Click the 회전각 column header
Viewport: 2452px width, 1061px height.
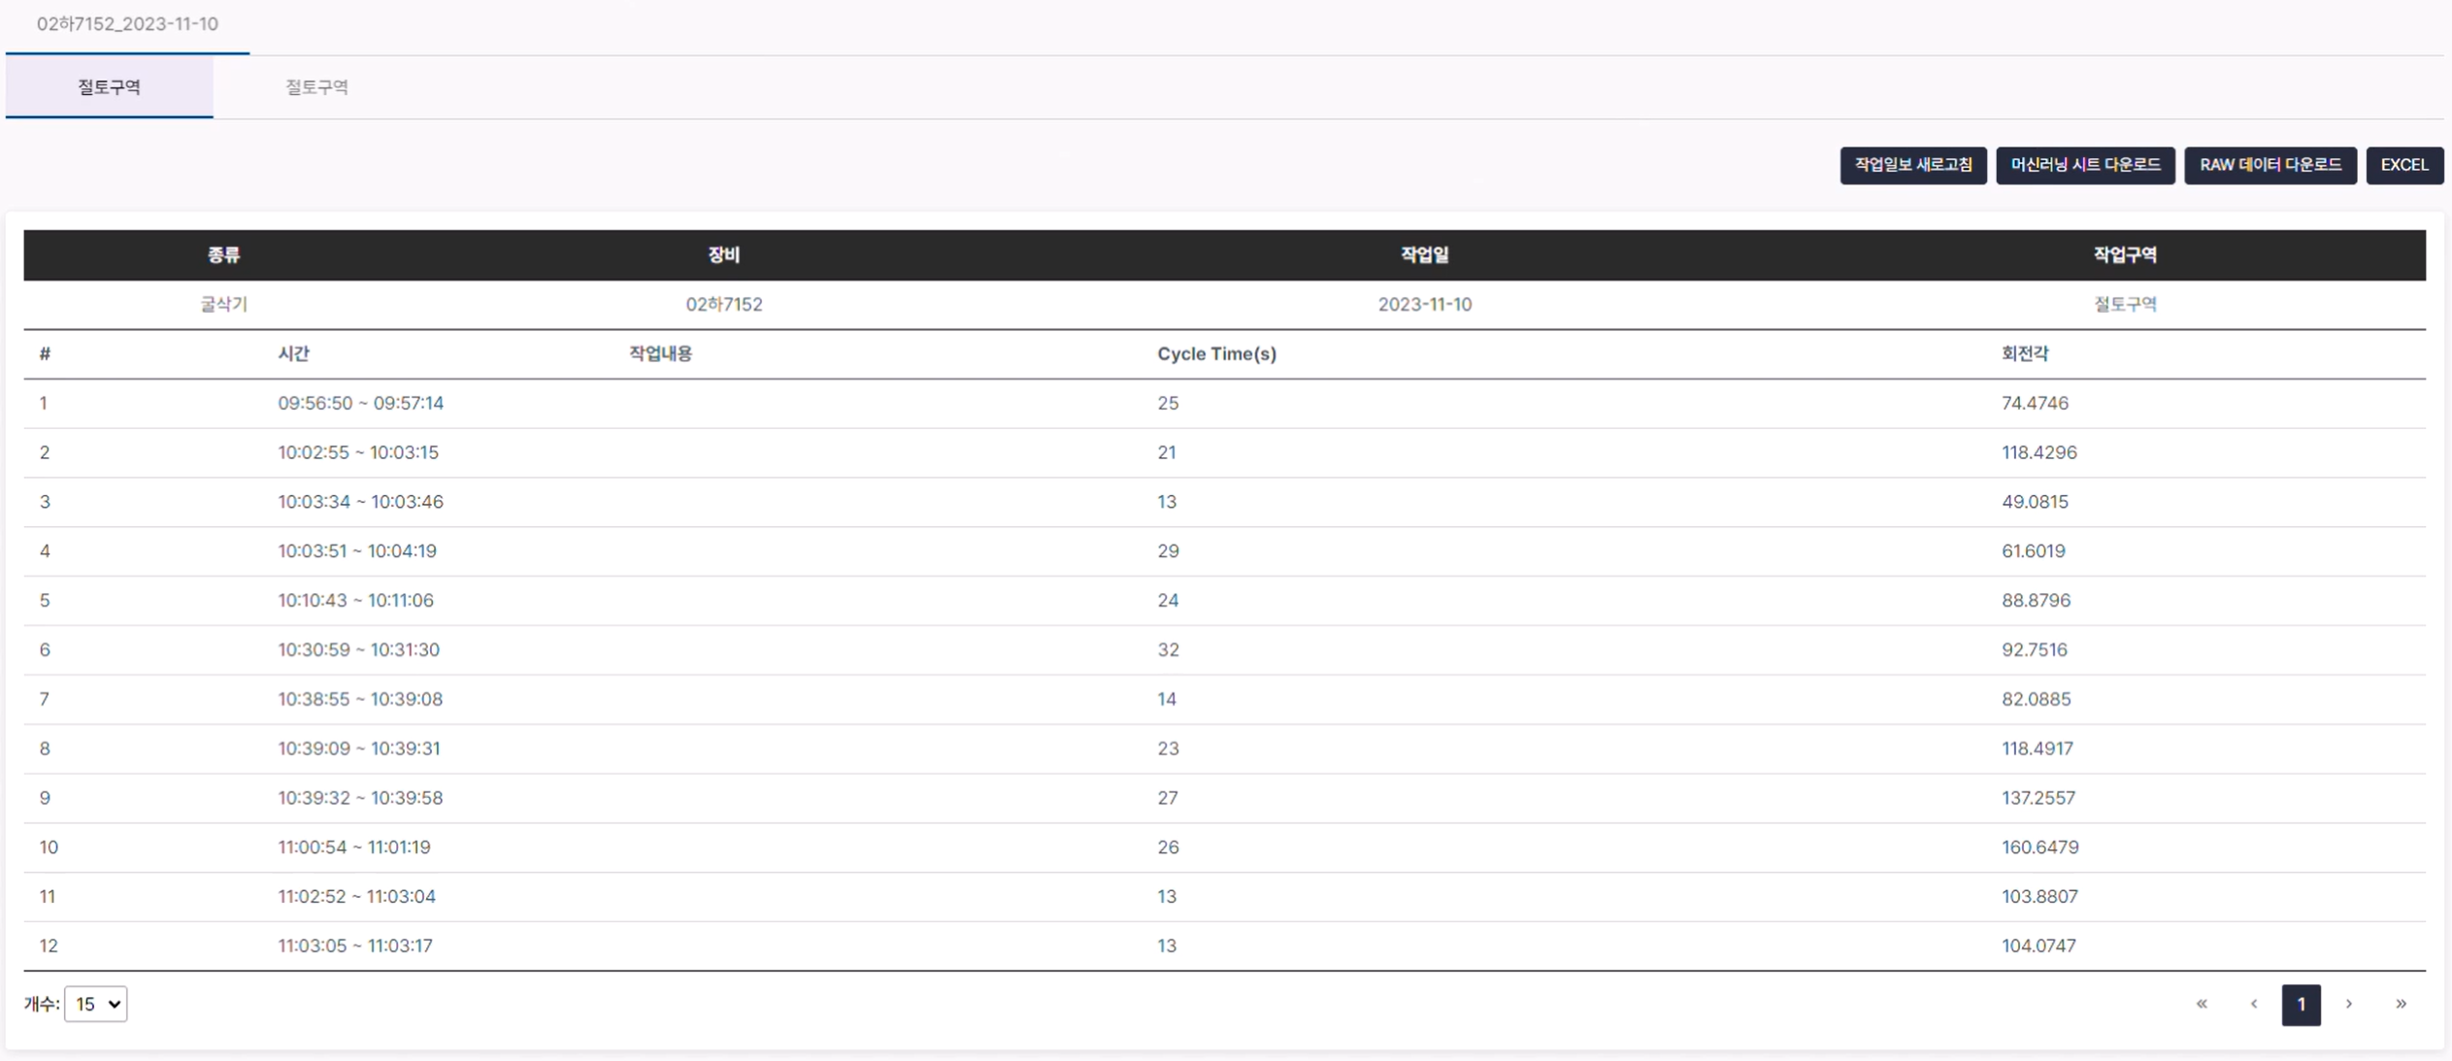click(2024, 354)
